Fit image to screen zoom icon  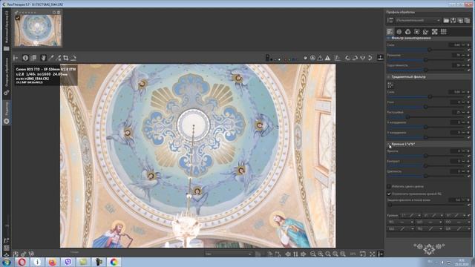coord(328,254)
